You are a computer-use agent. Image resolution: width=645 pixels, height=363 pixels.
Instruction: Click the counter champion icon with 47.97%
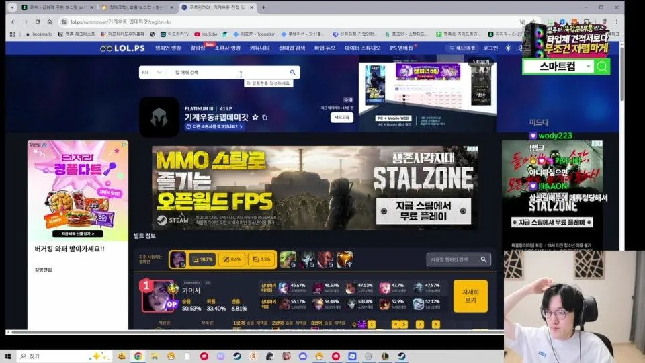(418, 288)
